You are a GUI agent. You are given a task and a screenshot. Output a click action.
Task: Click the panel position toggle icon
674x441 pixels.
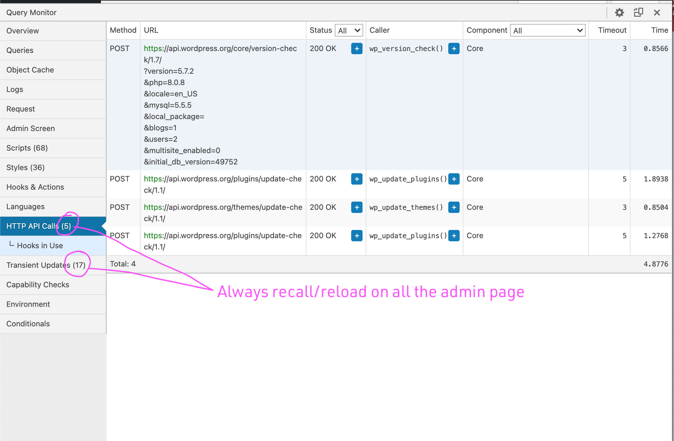[638, 13]
